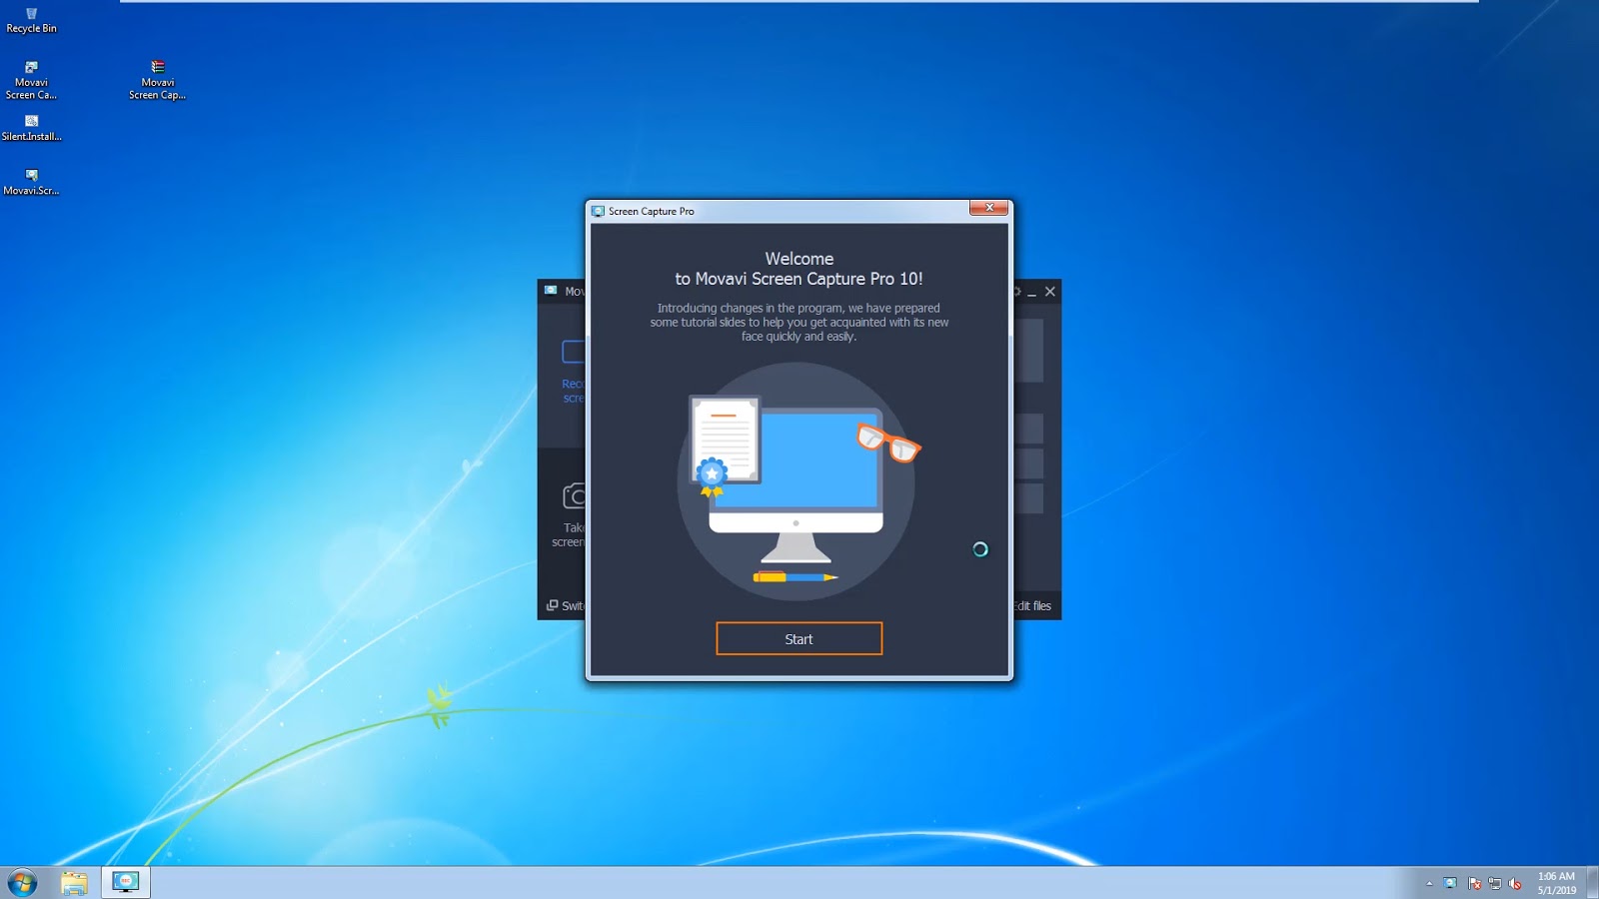
Task: Click the muted volume tray icon
Action: click(x=1516, y=884)
